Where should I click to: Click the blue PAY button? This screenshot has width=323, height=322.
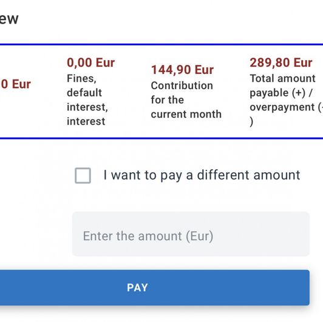pos(155,287)
